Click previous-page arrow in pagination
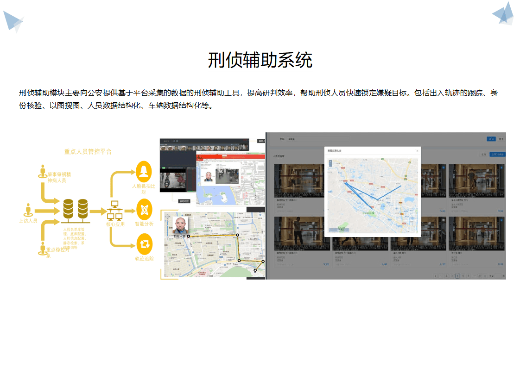Image resolution: width=520 pixels, height=367 pixels. (x=436, y=276)
